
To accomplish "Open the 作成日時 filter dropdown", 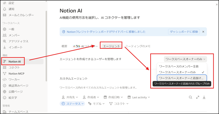I will [x=113, y=97].
